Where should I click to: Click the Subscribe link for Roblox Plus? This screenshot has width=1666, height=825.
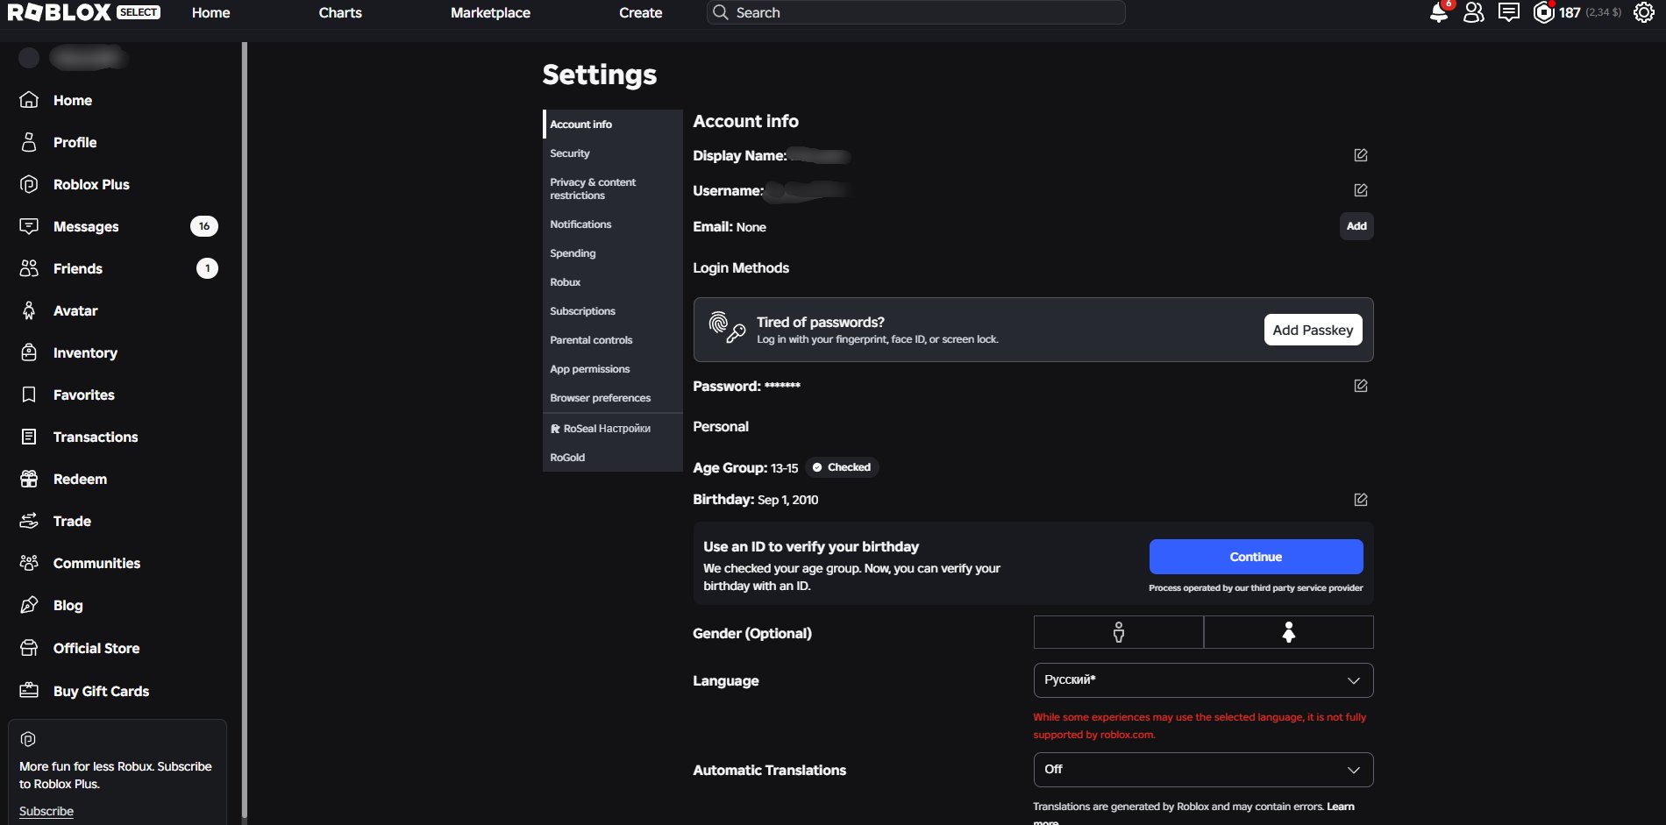pyautogui.click(x=46, y=811)
